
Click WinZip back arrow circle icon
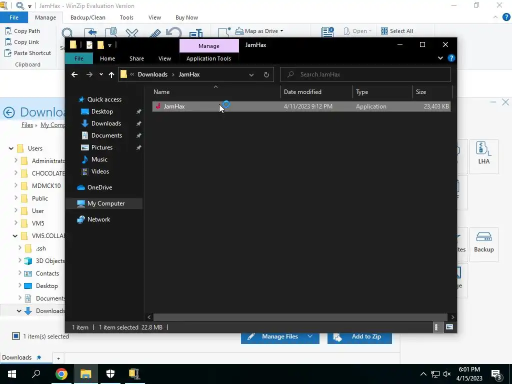[x=9, y=112]
